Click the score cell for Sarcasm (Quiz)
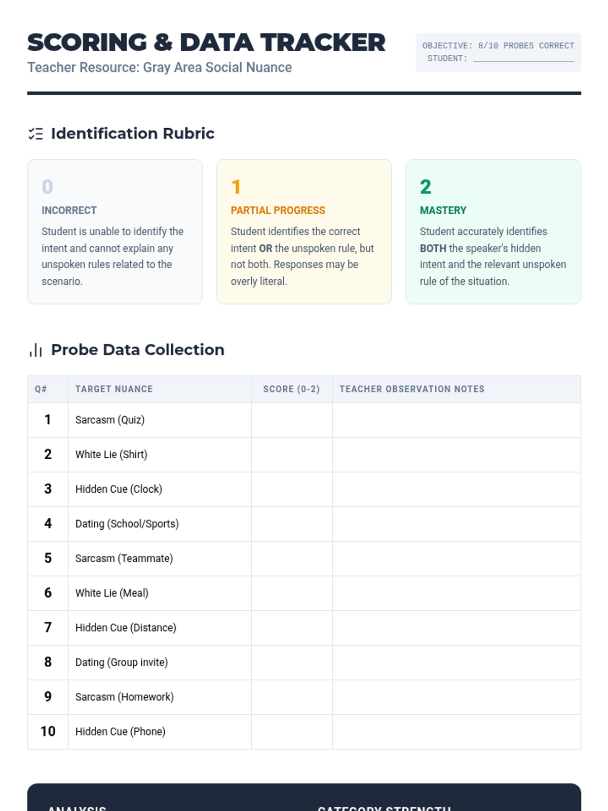Image resolution: width=608 pixels, height=811 pixels. (292, 420)
